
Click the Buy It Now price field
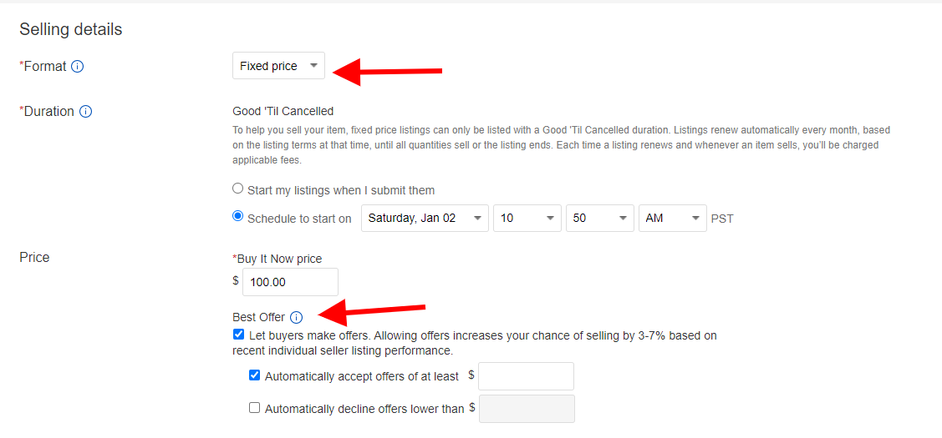290,282
